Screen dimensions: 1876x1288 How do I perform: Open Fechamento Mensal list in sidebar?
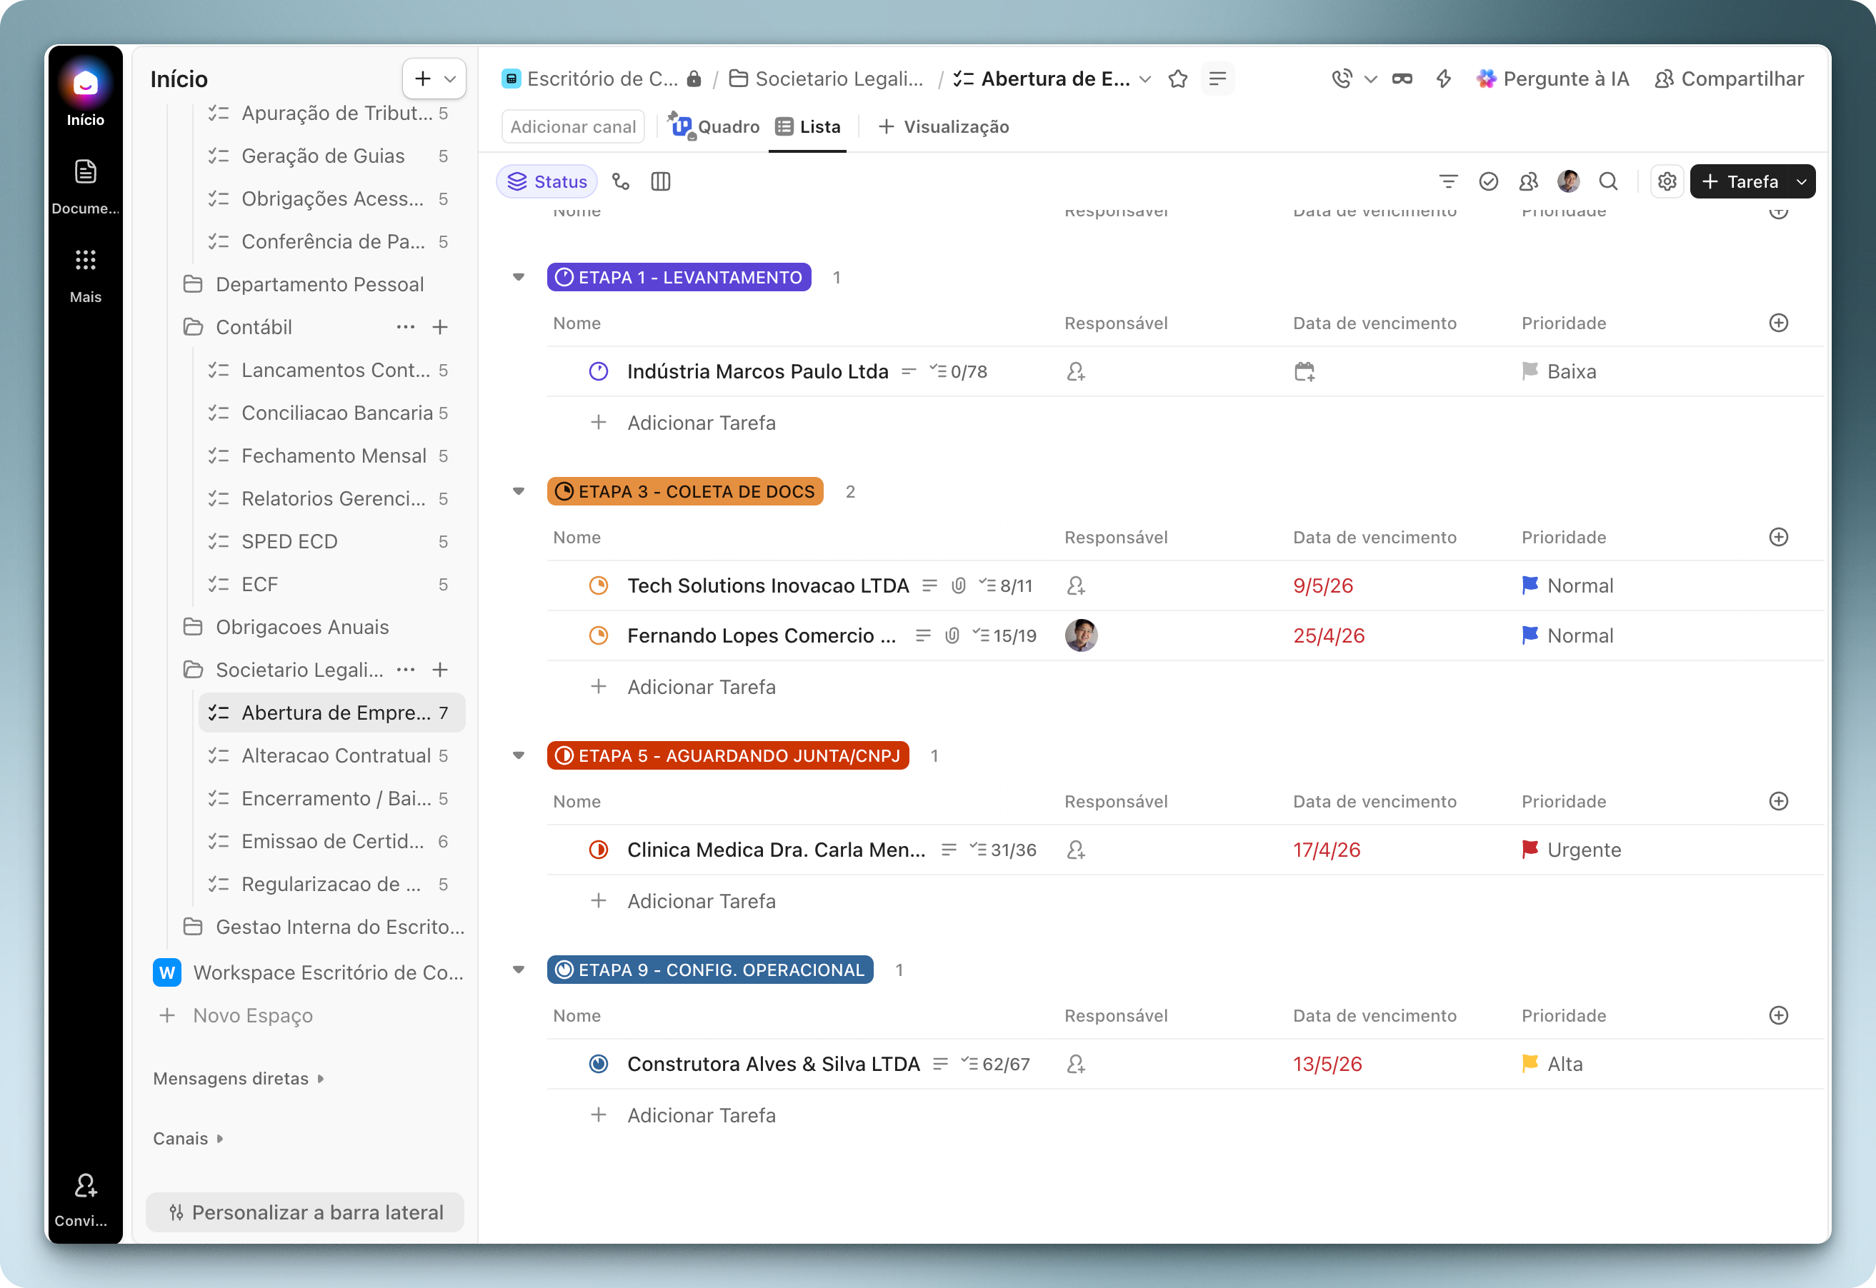point(332,456)
